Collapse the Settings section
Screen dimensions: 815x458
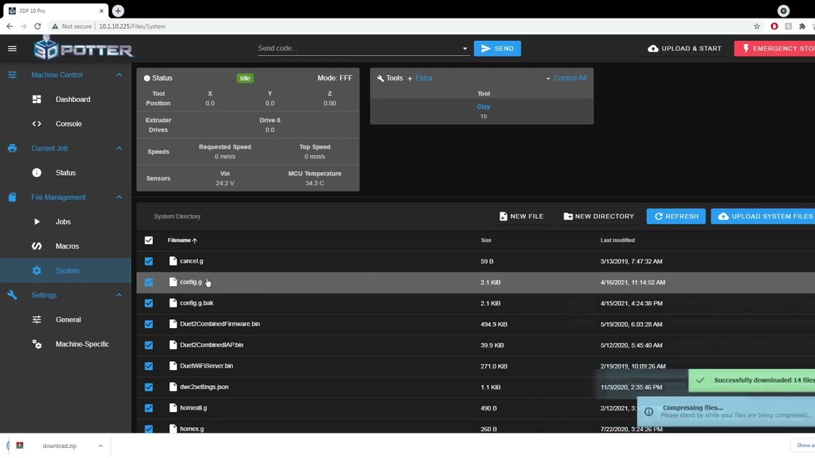pos(119,295)
